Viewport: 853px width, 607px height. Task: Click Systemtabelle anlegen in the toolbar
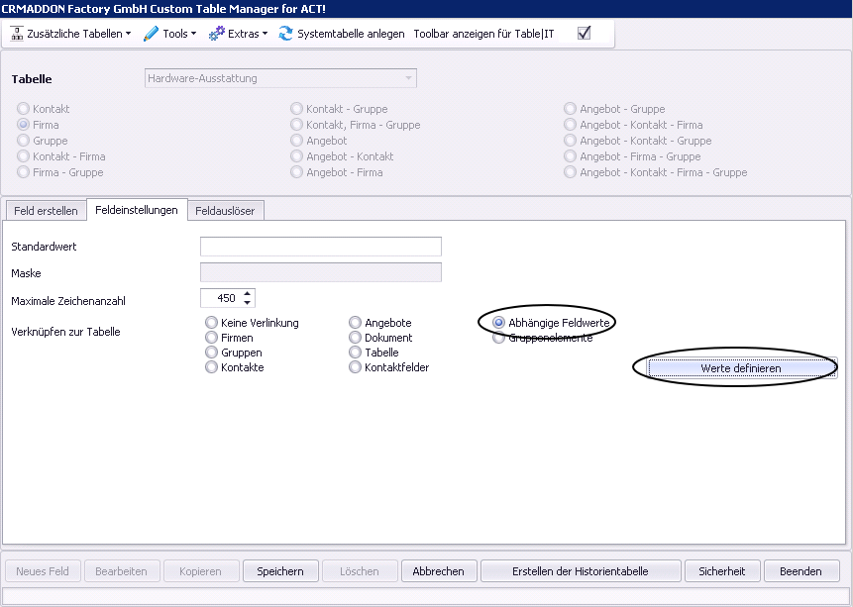[x=351, y=34]
